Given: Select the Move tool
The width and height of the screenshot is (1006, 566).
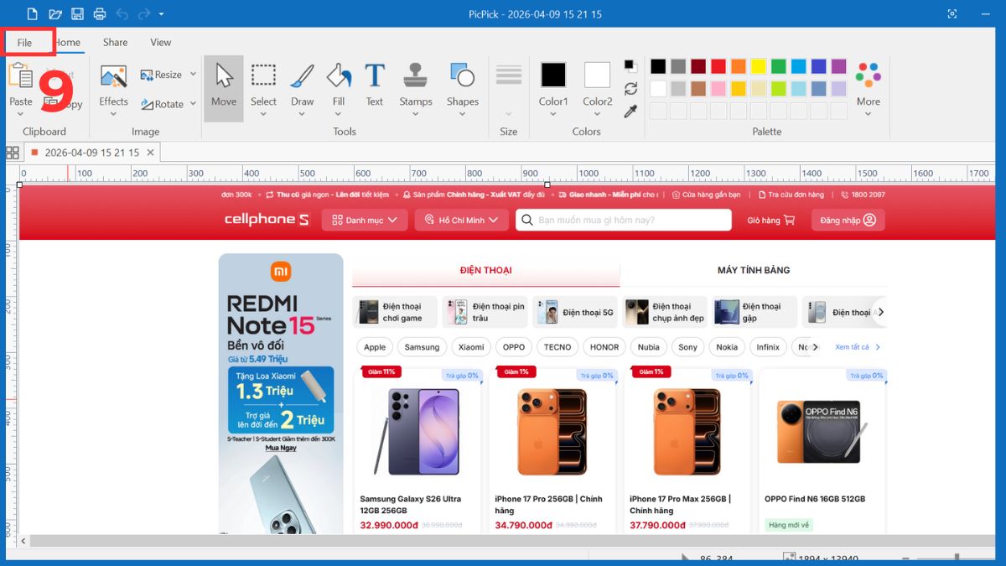Looking at the screenshot, I should tap(224, 88).
